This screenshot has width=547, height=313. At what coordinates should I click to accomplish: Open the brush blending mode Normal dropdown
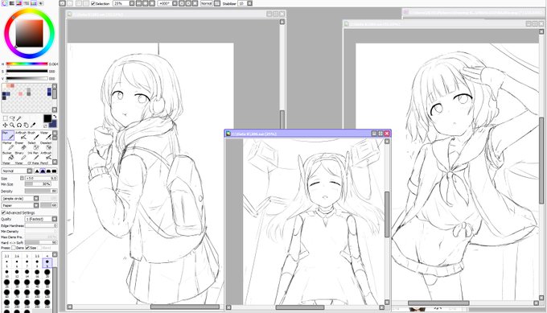[x=30, y=171]
